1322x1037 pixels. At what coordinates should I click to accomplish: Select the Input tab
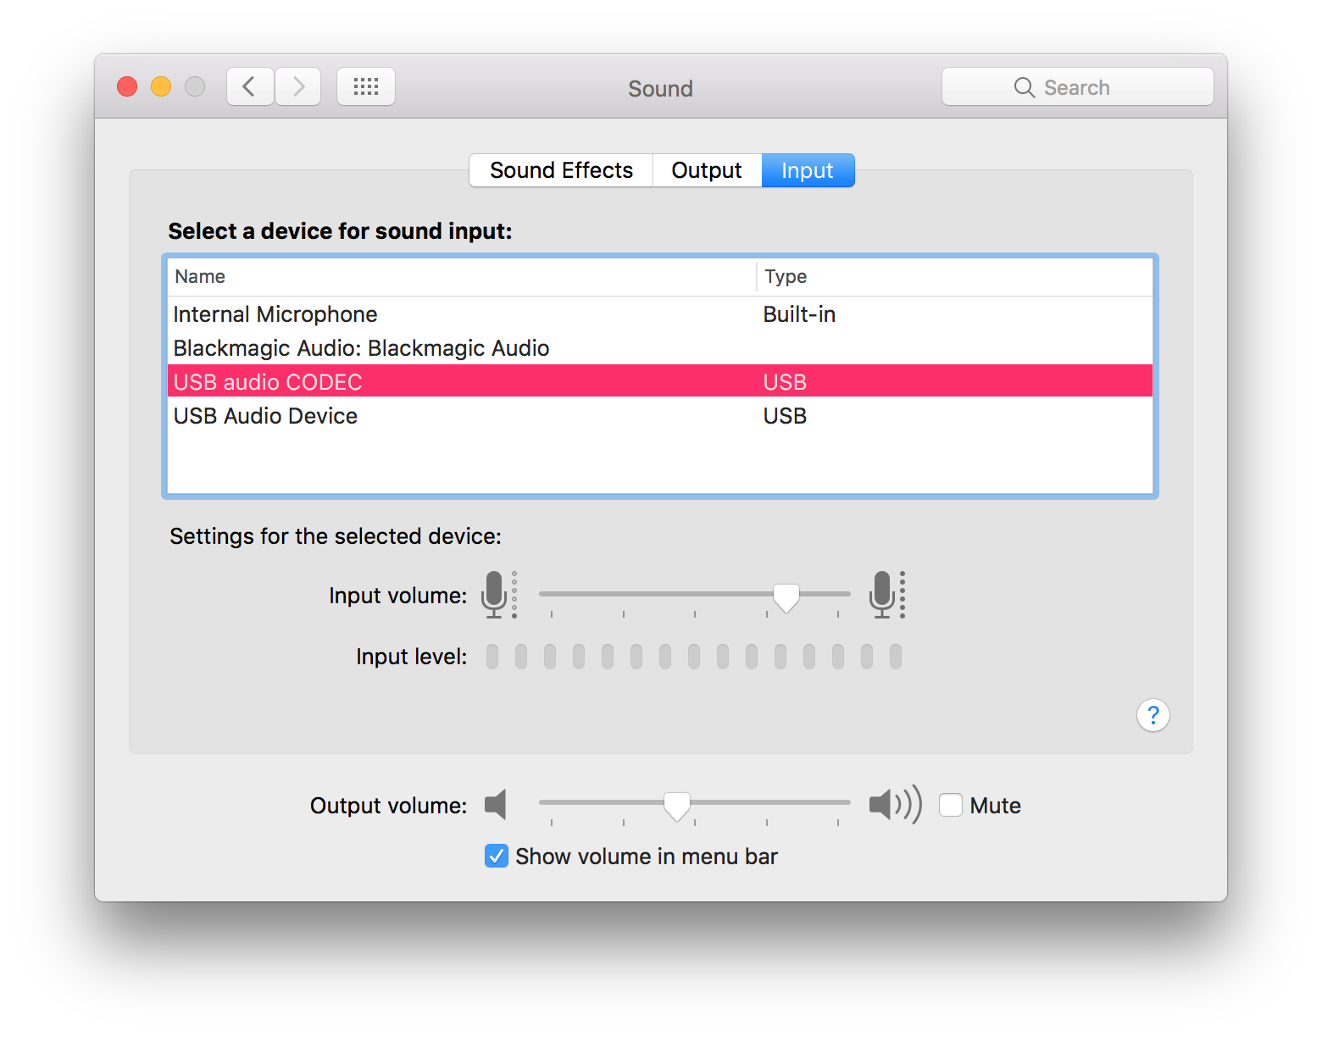(808, 170)
